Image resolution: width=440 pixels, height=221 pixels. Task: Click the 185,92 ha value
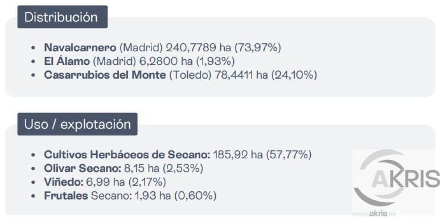point(238,154)
